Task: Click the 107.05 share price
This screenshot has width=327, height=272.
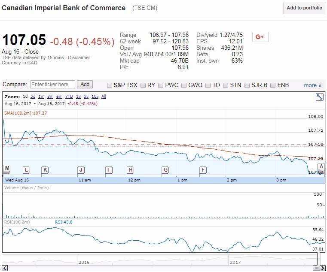Action: coord(24,40)
